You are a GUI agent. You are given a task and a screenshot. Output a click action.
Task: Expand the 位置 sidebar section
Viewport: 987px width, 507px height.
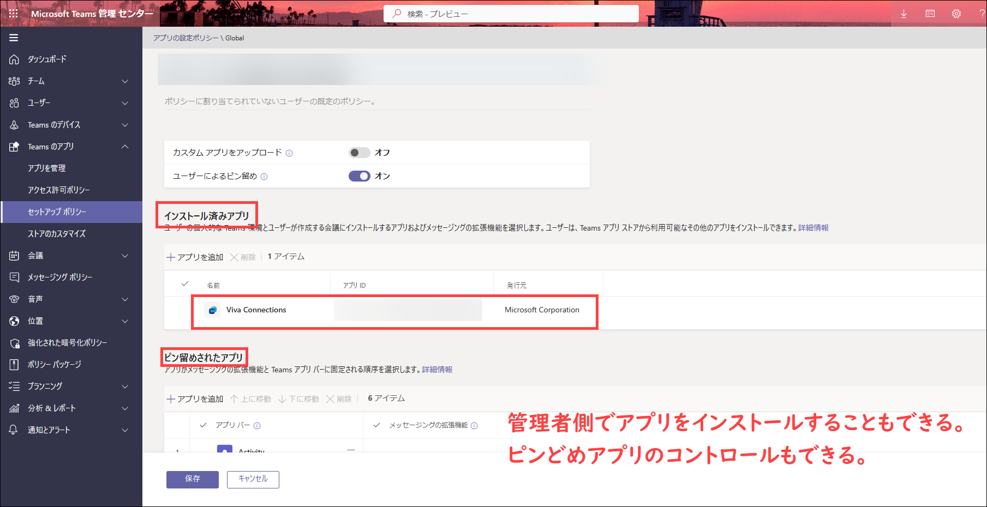click(x=125, y=321)
